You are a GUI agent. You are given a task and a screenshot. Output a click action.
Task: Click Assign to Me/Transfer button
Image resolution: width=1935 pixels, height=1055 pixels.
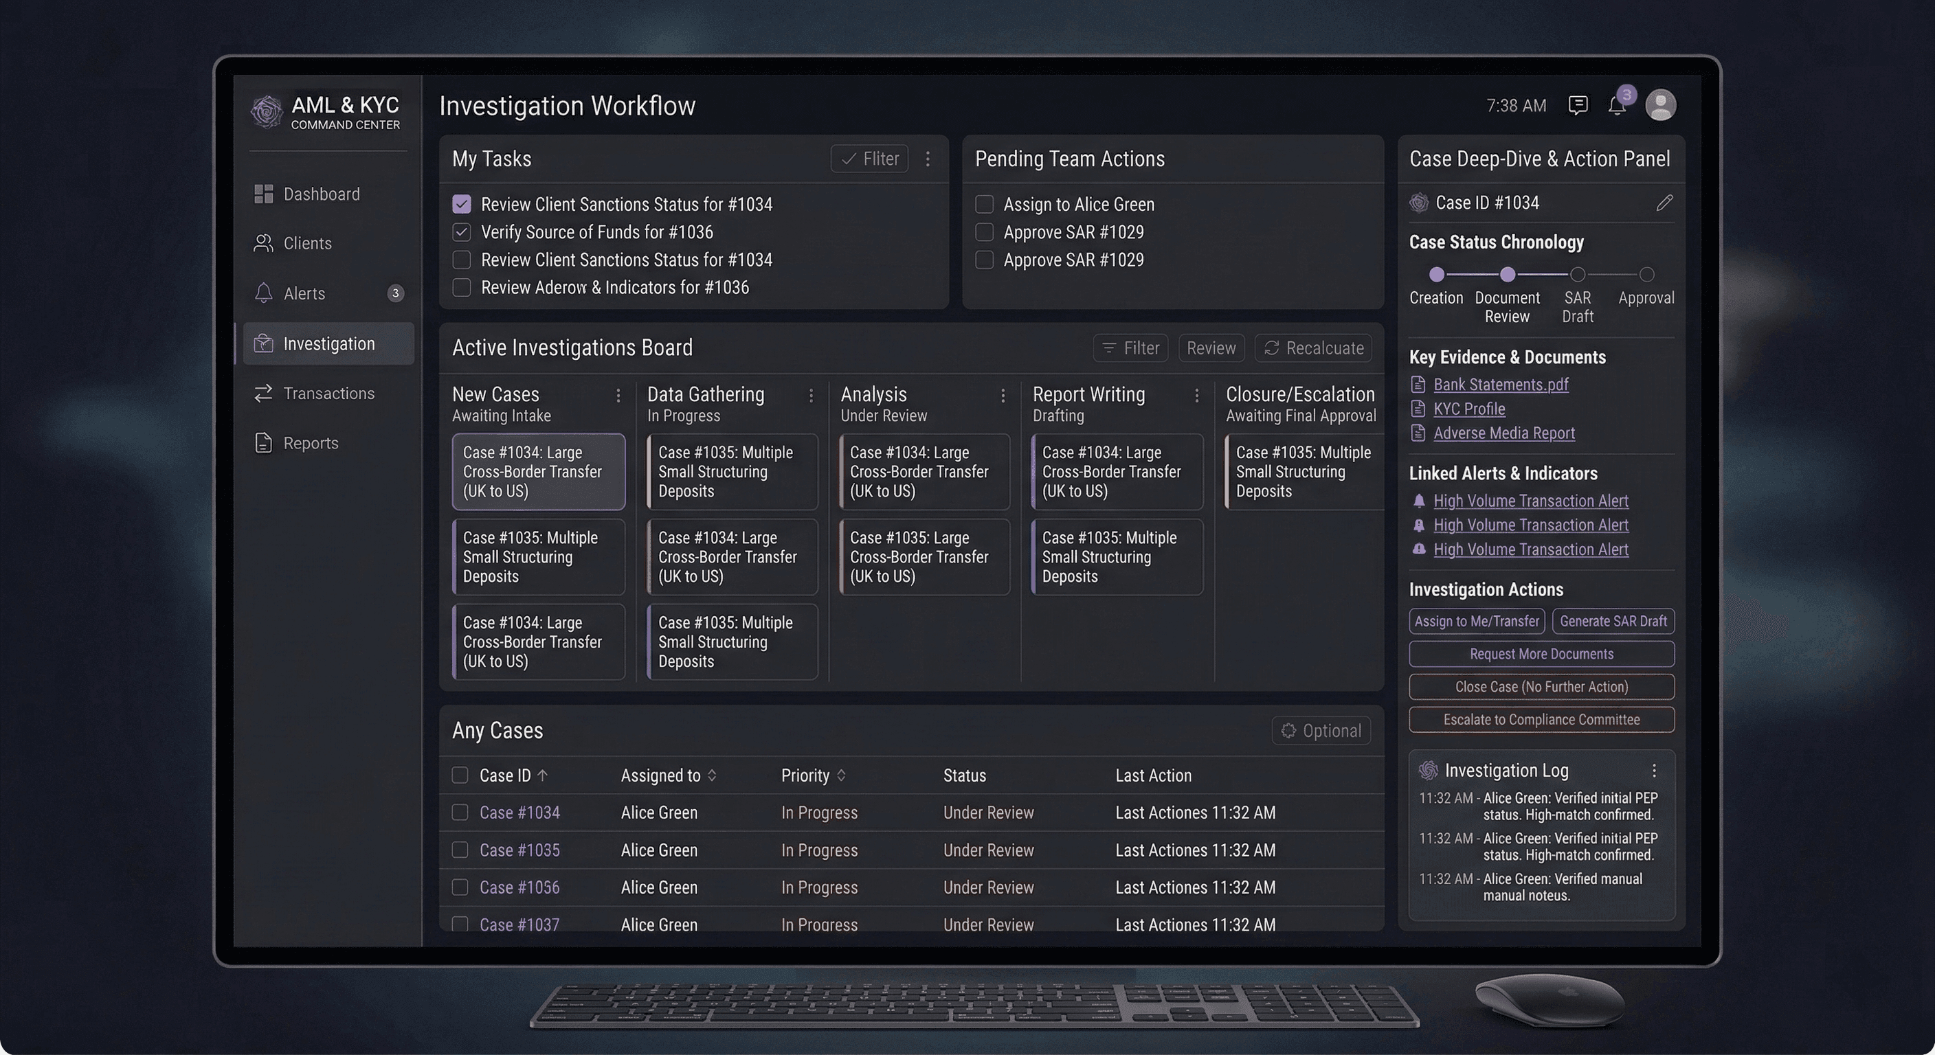coord(1477,621)
